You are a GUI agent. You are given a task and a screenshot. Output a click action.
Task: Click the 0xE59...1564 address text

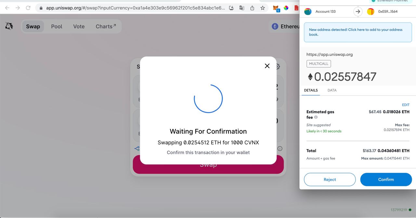(388, 12)
